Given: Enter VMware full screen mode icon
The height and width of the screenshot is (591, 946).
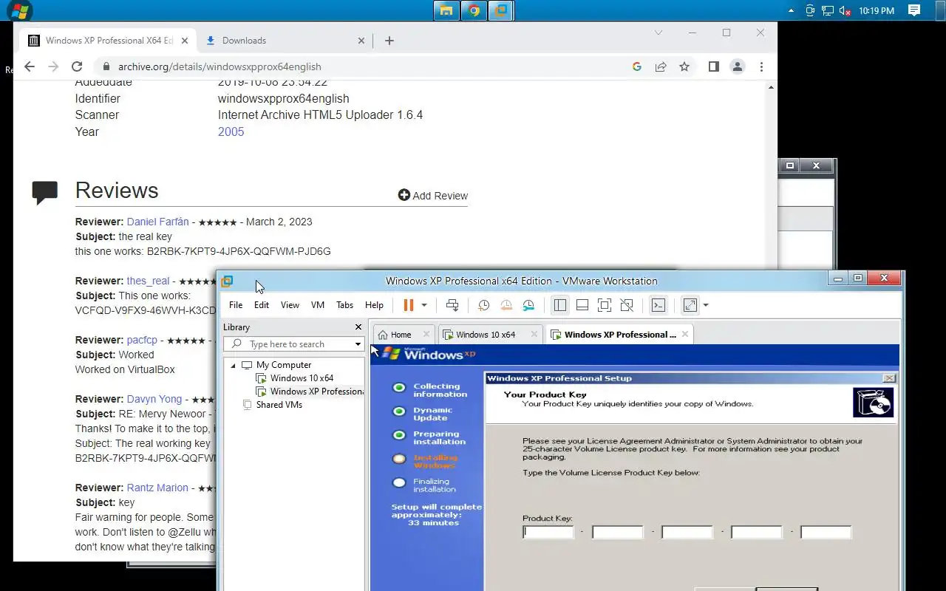Looking at the screenshot, I should [605, 305].
